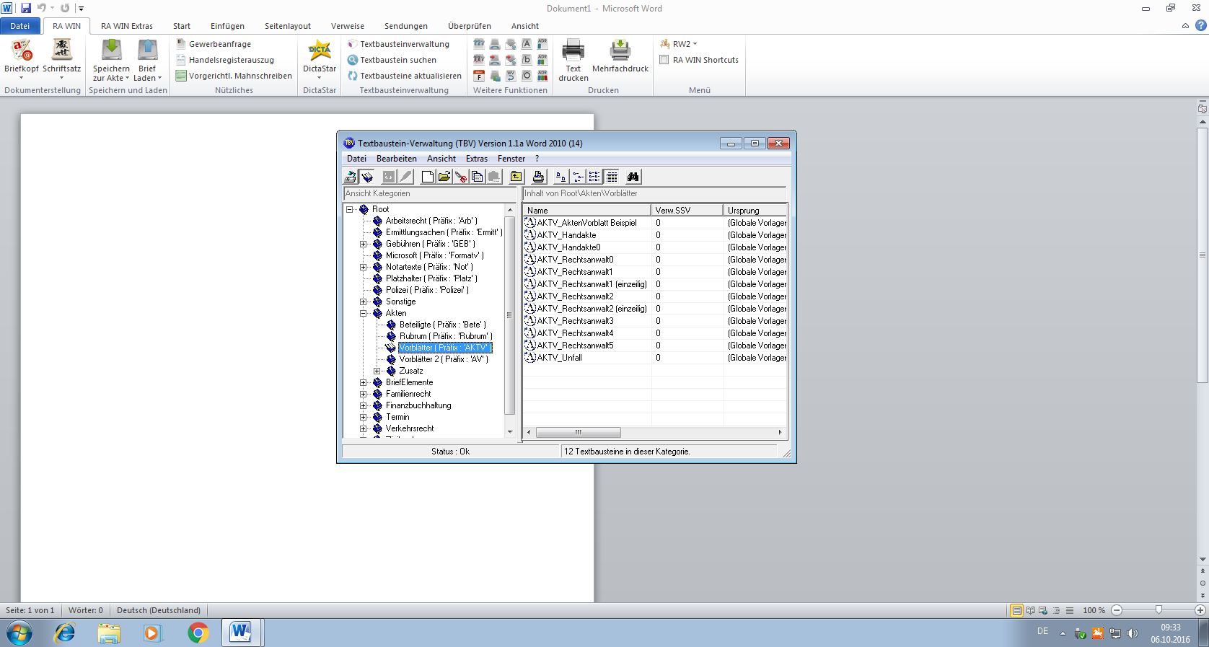Toggle the category book view button in TBV
The width and height of the screenshot is (1209, 647).
[367, 177]
